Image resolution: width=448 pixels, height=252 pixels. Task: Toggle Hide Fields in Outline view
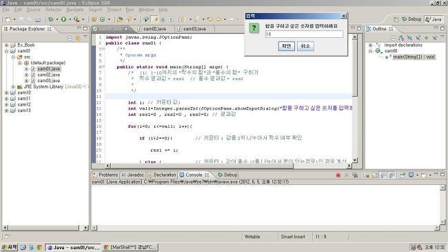pyautogui.click(x=409, y=38)
